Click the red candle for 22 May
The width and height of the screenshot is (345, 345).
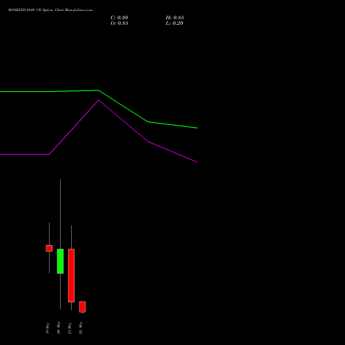click(x=82, y=307)
